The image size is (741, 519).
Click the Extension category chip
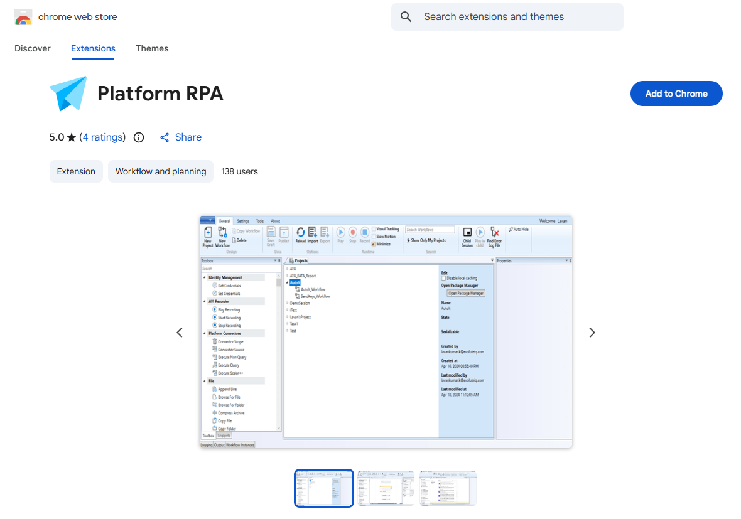tap(76, 171)
